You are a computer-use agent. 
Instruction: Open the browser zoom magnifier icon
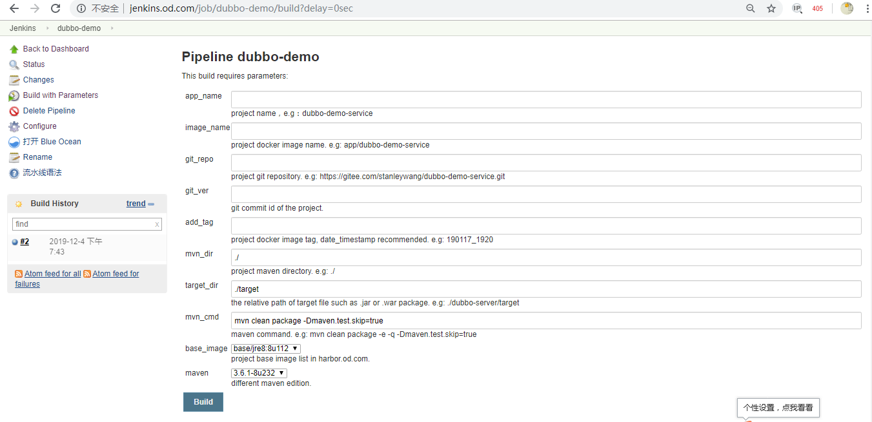[751, 8]
